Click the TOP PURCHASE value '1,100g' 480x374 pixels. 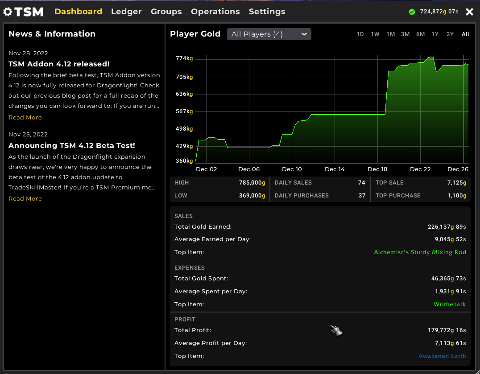(x=457, y=195)
